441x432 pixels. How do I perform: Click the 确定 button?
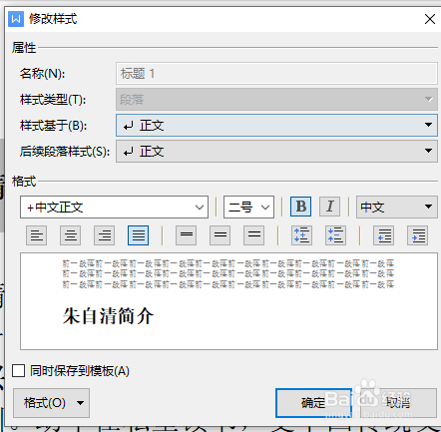[x=313, y=403]
